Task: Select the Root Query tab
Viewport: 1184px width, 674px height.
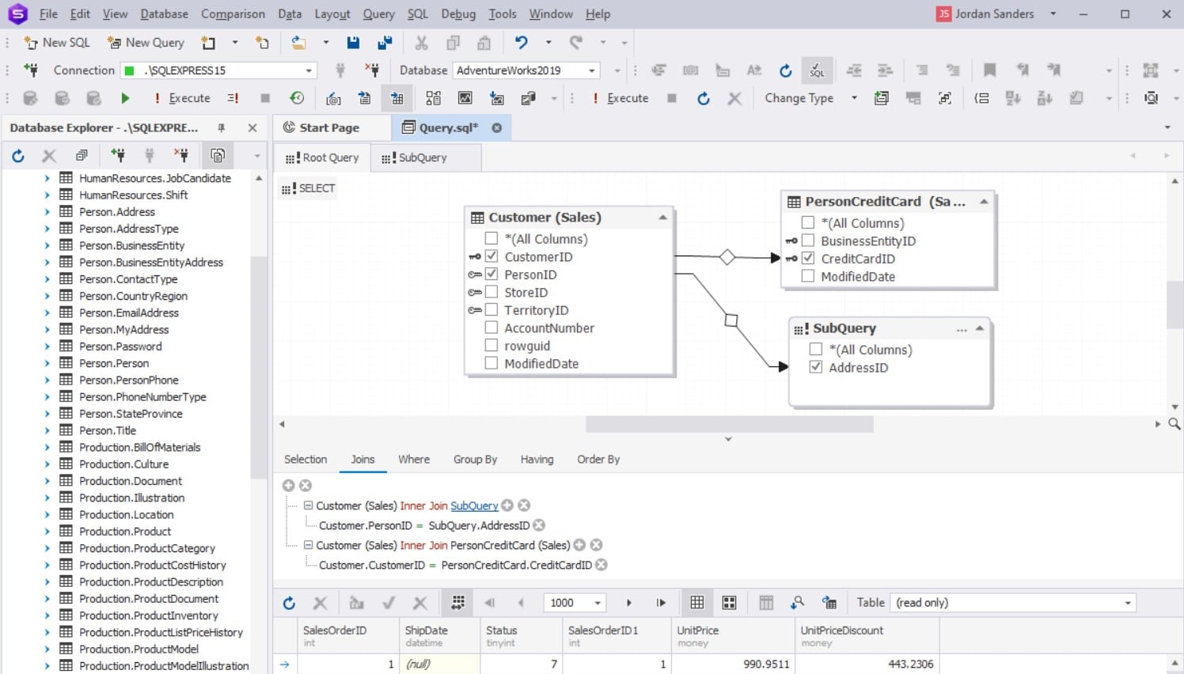Action: point(322,157)
